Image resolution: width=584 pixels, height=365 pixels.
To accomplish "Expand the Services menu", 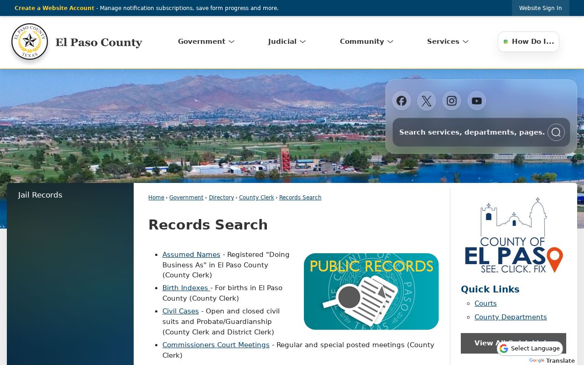I will pyautogui.click(x=448, y=42).
